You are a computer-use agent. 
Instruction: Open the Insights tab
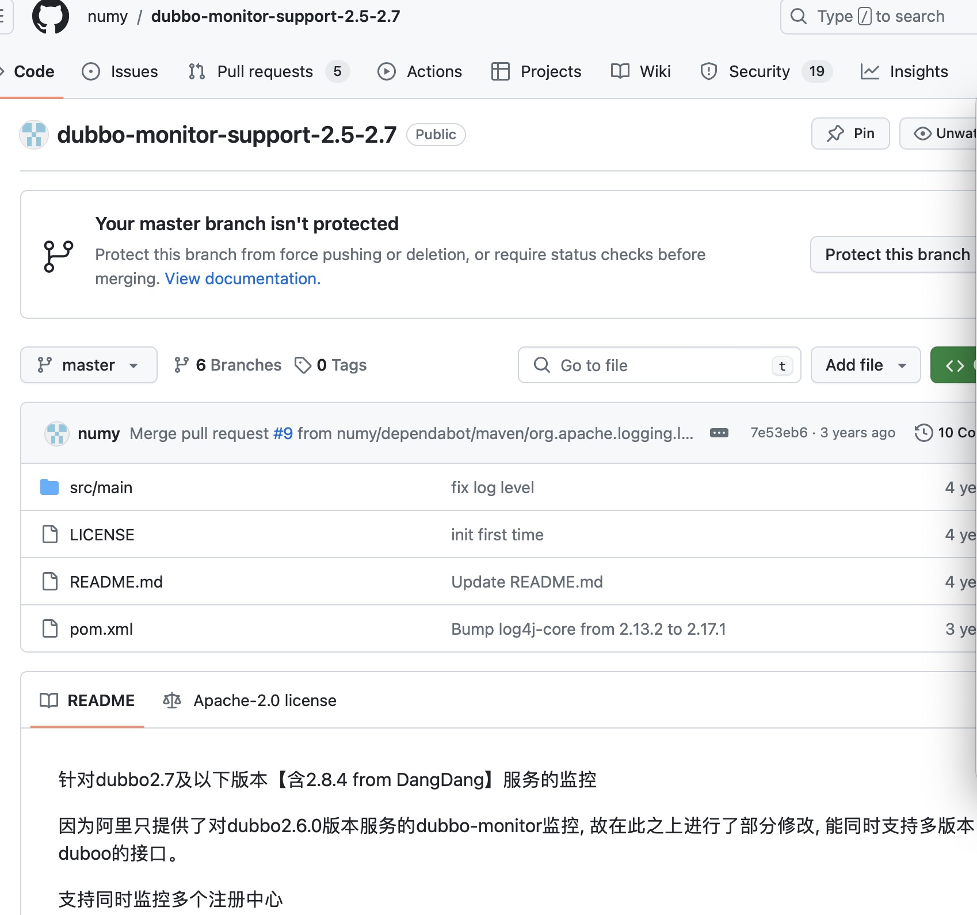tap(904, 71)
